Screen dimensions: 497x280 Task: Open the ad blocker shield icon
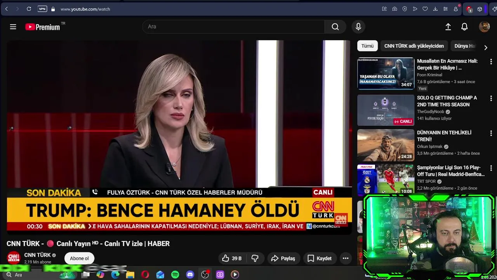pyautogui.click(x=405, y=9)
